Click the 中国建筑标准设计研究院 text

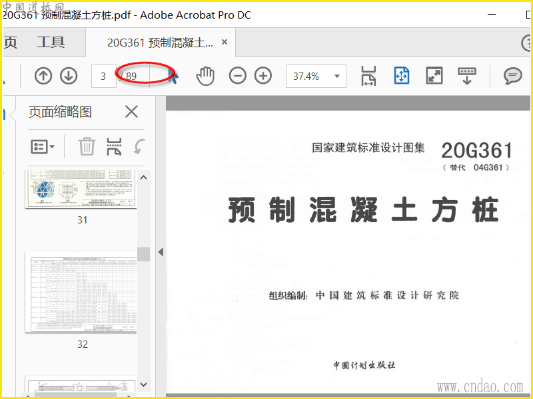(387, 295)
